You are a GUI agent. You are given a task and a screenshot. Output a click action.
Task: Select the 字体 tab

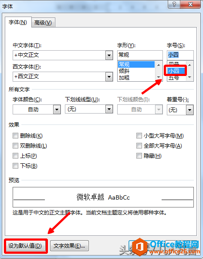[18, 22]
